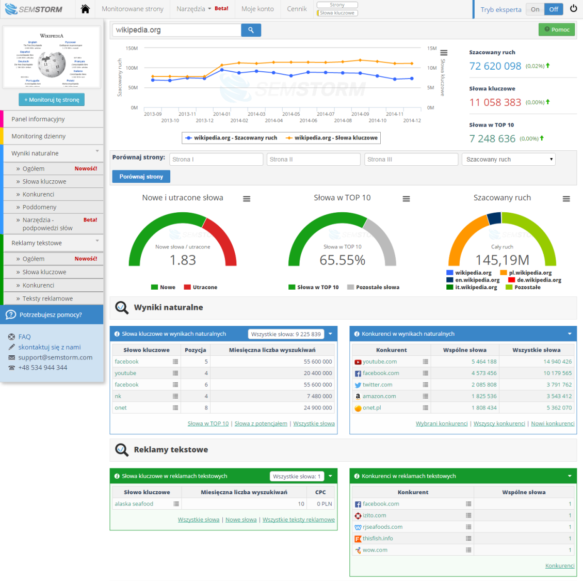
Task: Select Strony search mode toggle
Action: (x=337, y=5)
